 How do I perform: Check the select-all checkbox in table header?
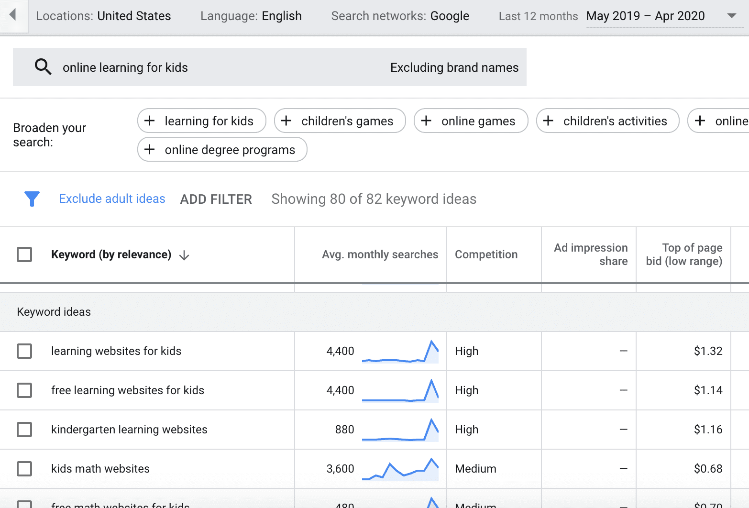point(24,254)
